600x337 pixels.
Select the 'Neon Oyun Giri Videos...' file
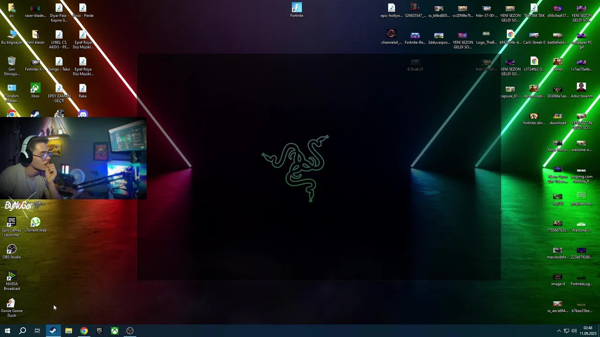[x=557, y=174]
